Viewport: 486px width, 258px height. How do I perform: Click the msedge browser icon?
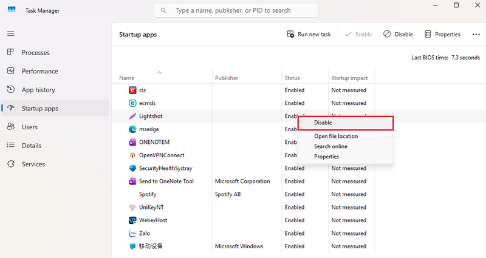pos(132,129)
